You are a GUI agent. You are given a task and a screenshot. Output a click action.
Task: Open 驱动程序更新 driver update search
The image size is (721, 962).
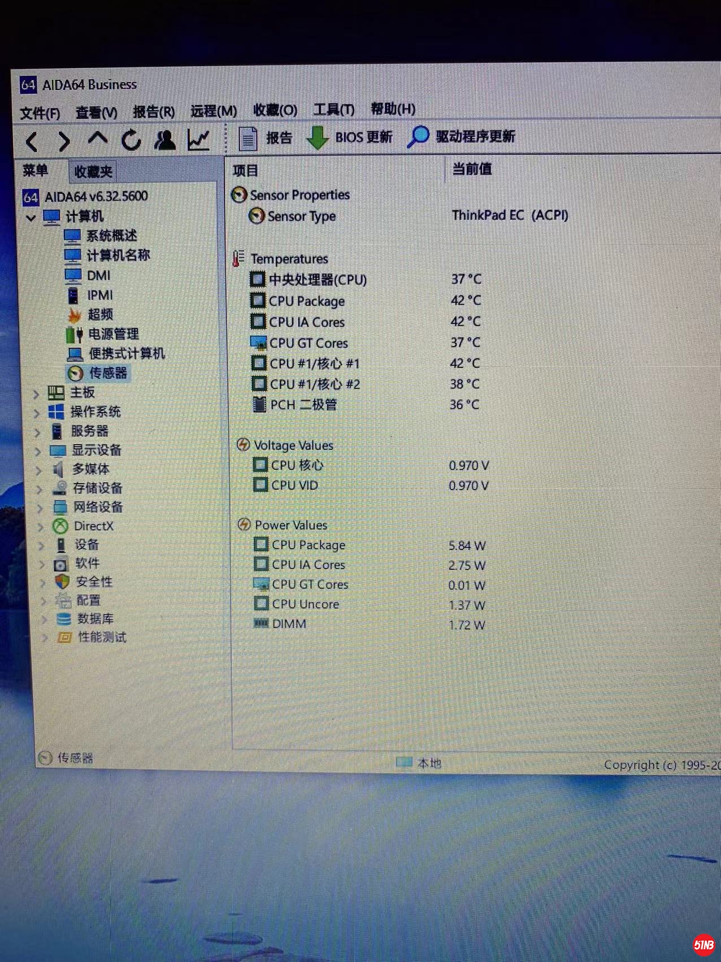(461, 136)
